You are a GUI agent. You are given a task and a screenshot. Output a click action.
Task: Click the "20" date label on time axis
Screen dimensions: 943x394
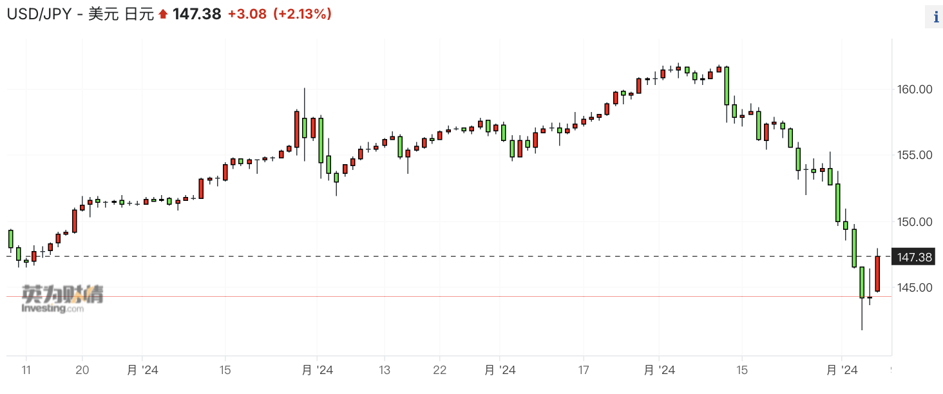[82, 370]
